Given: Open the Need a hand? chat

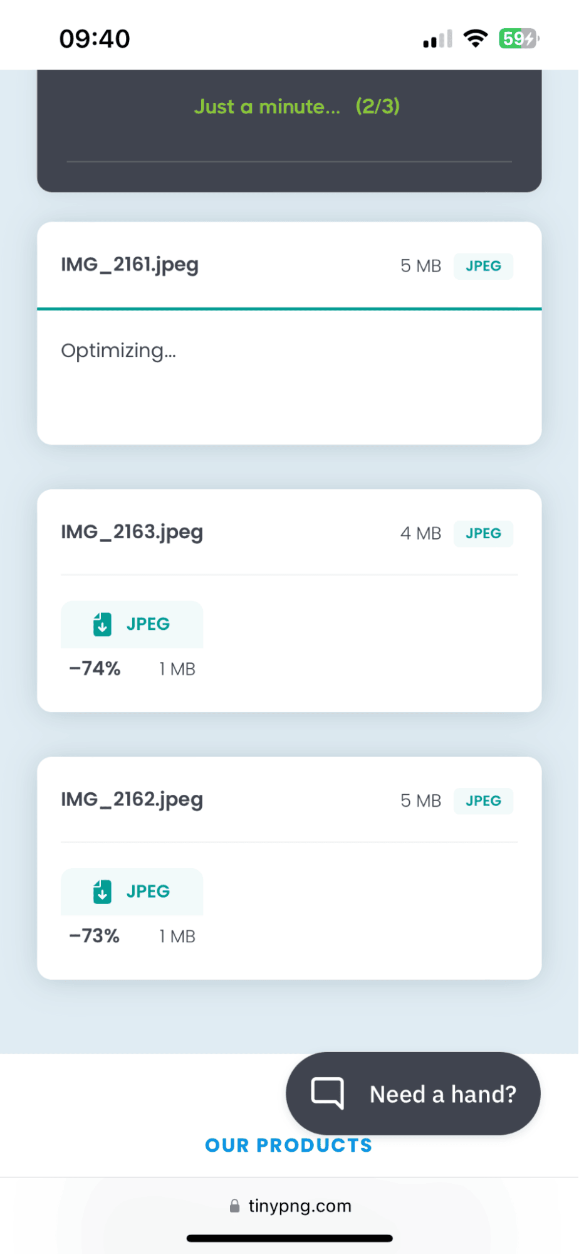Looking at the screenshot, I should click(442, 1094).
